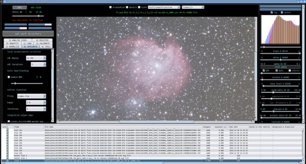Select the 6) INTEGRATE tab
Viewport: 306px width, 164px height.
pyautogui.click(x=30, y=47)
